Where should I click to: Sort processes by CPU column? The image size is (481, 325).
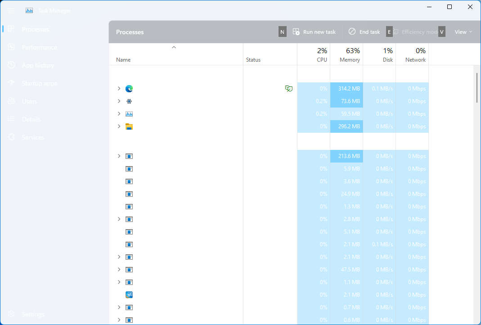(314, 54)
